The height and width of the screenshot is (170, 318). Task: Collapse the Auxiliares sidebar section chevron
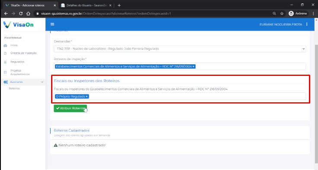[42, 82]
